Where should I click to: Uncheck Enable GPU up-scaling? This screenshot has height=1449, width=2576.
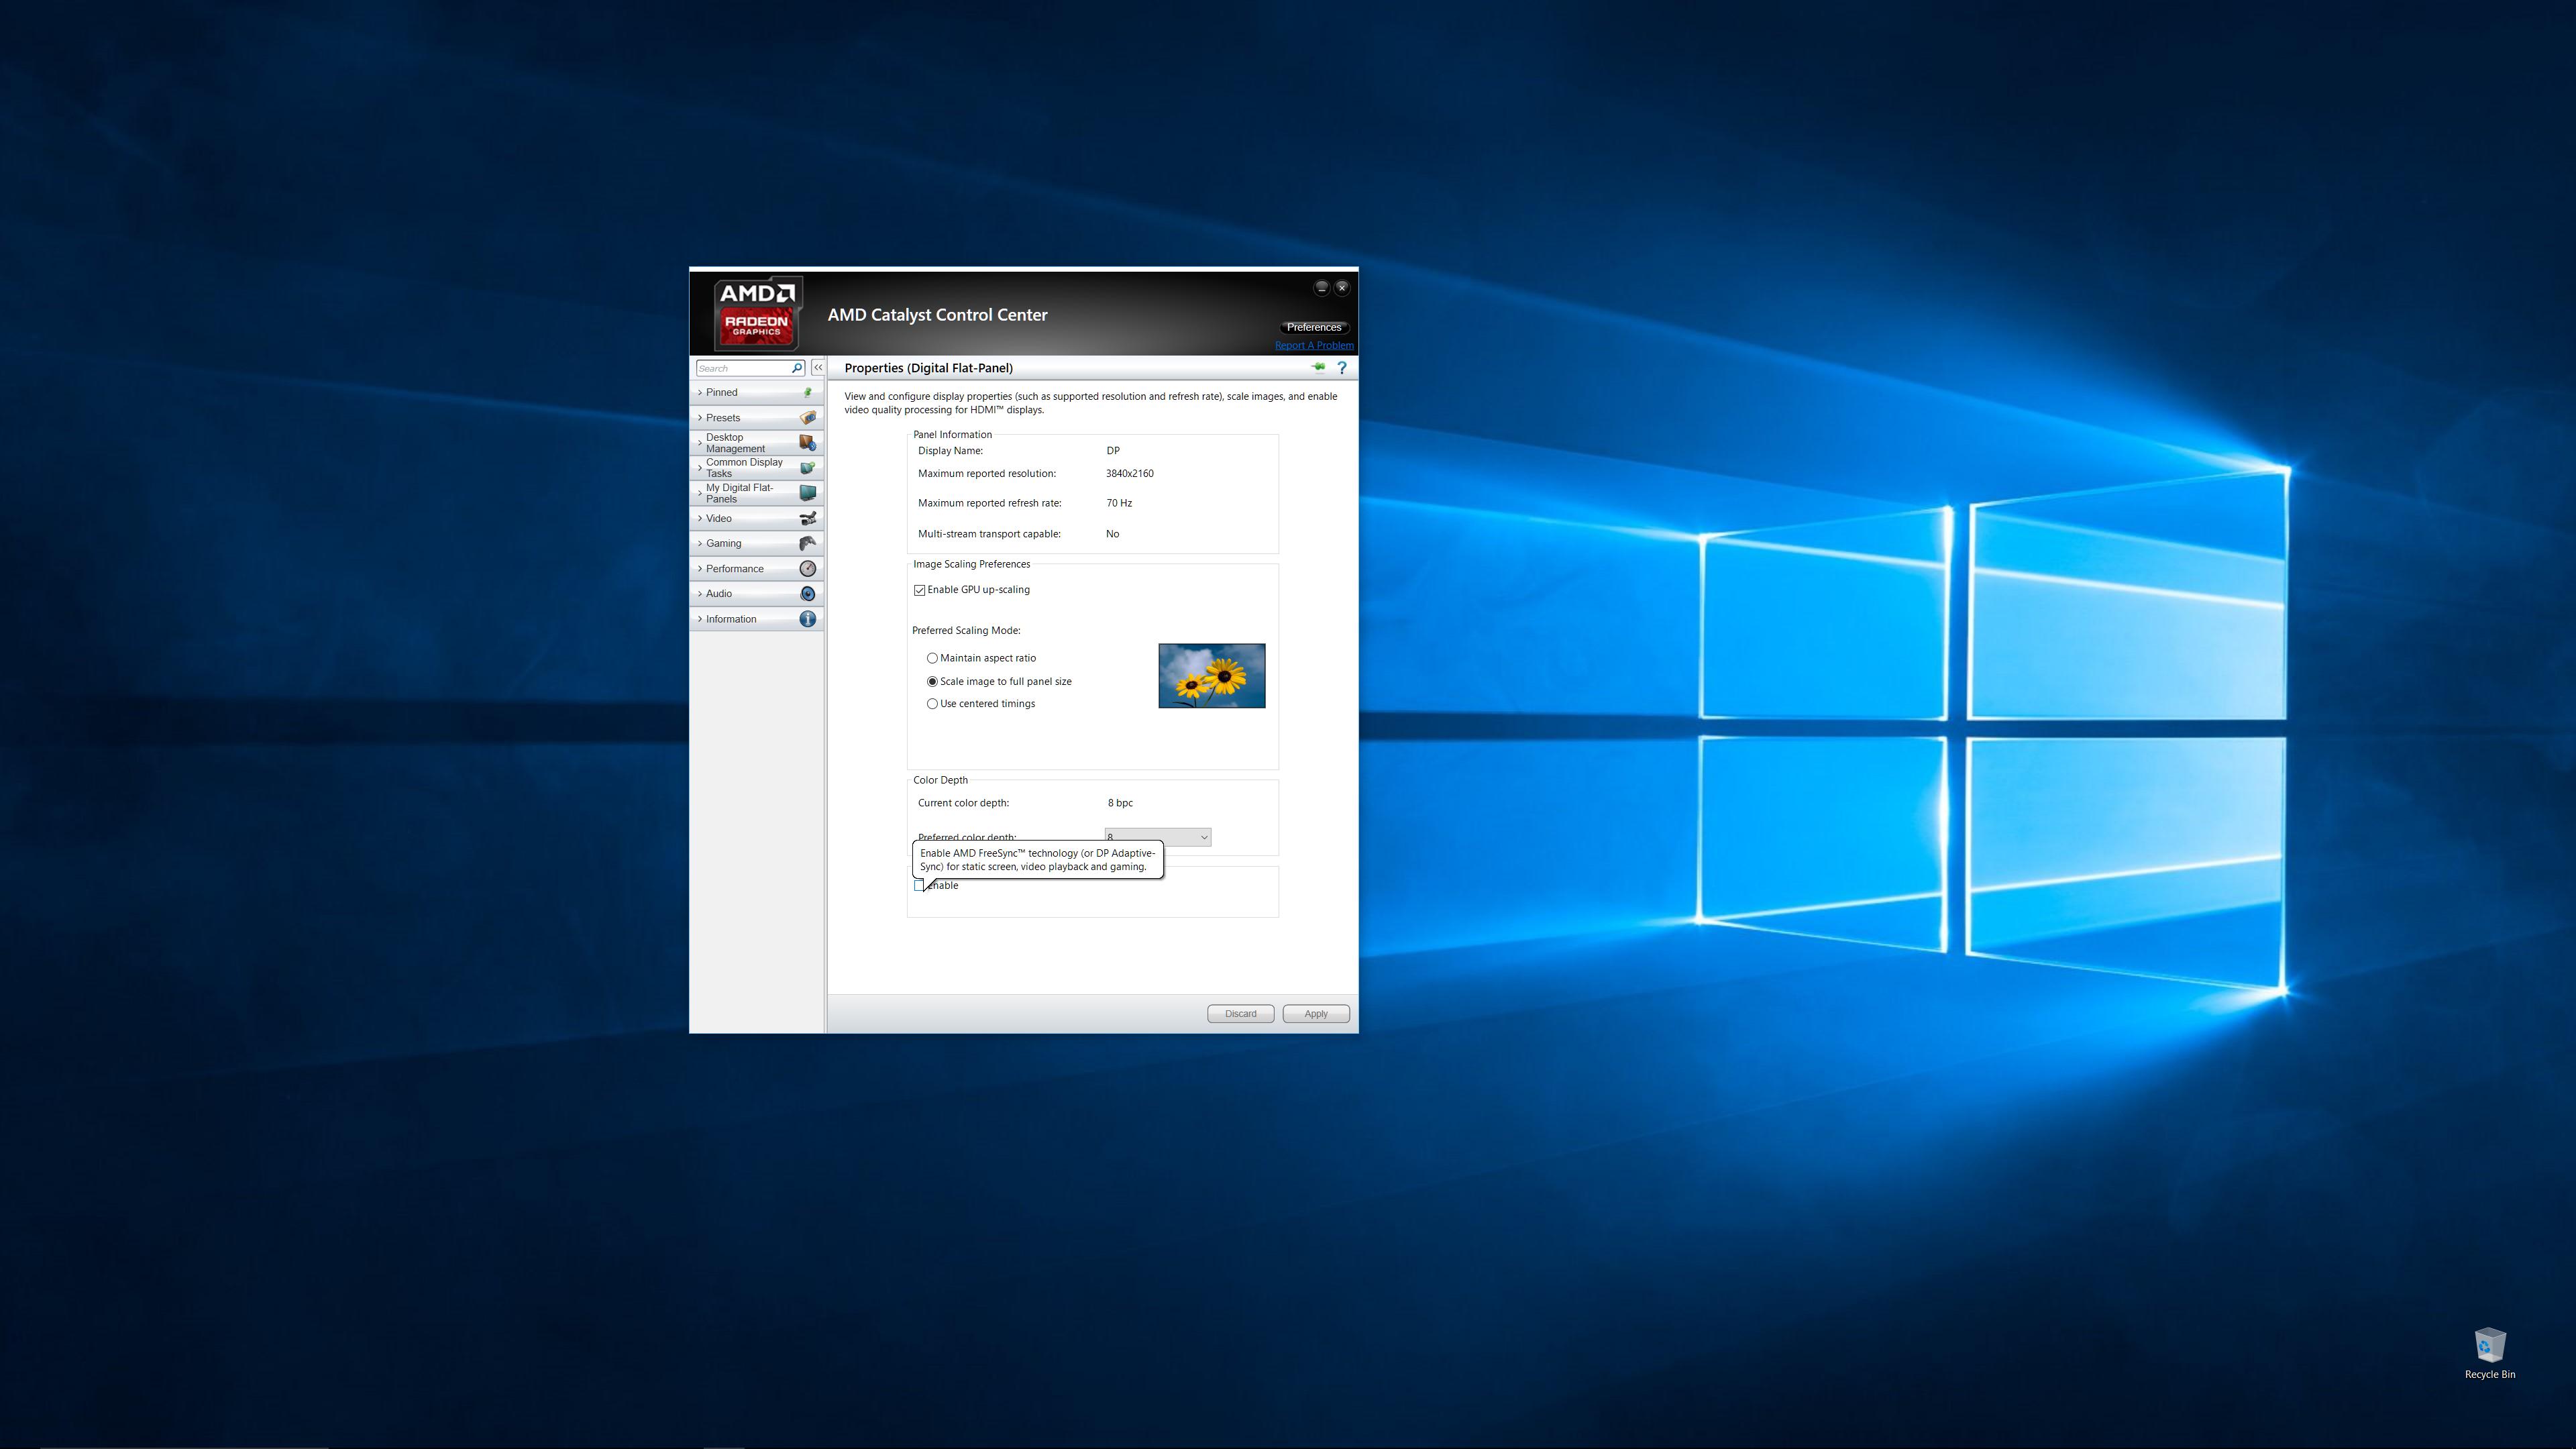919,590
